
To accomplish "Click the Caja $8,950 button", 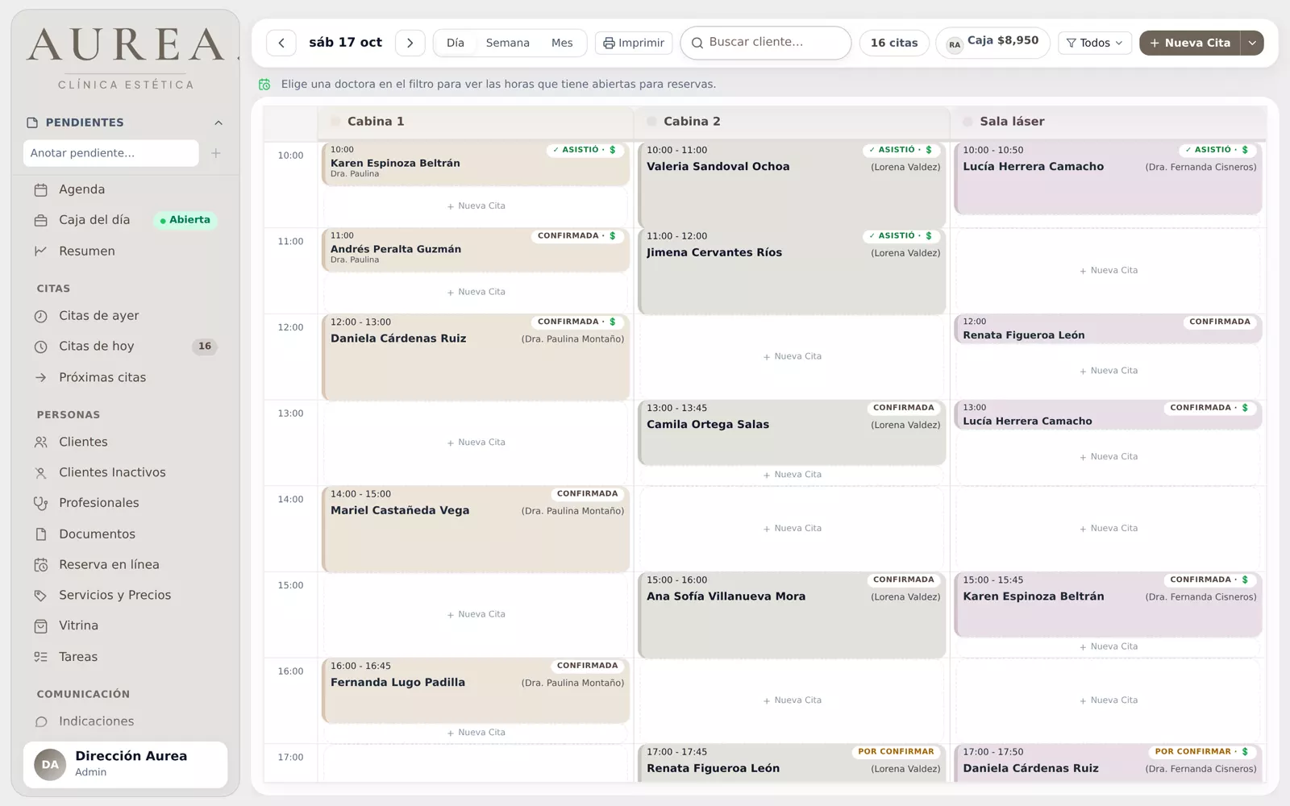I will [x=992, y=42].
